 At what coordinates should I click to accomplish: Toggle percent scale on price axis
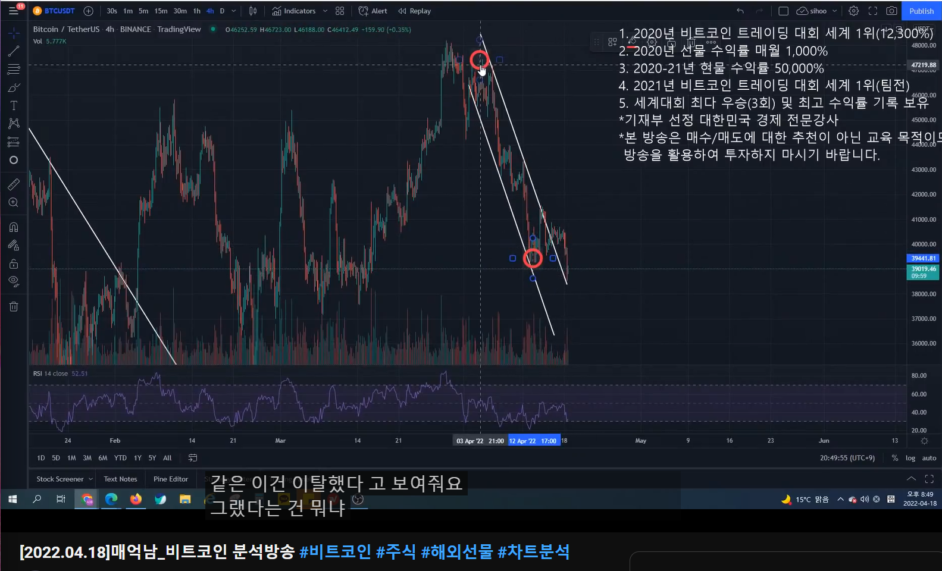point(895,458)
